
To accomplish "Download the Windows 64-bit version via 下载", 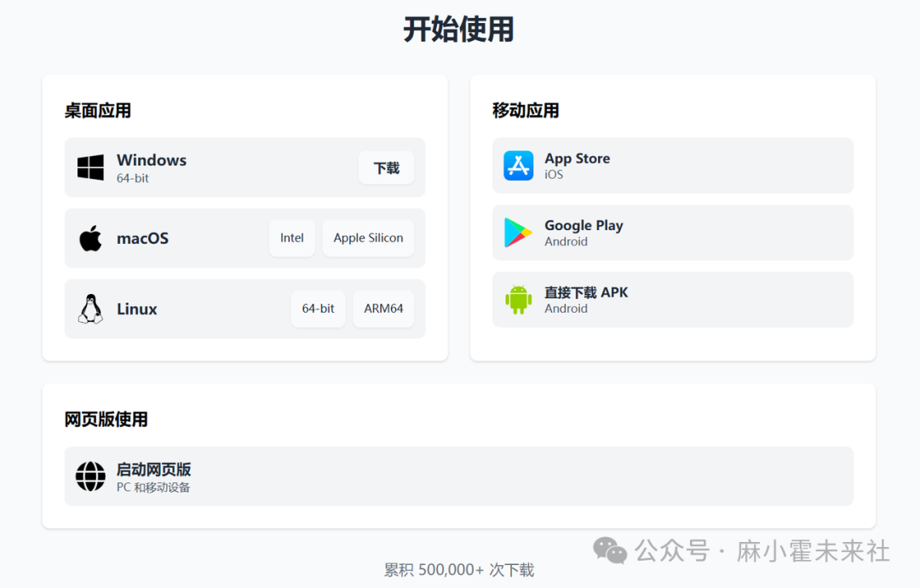I will (386, 168).
